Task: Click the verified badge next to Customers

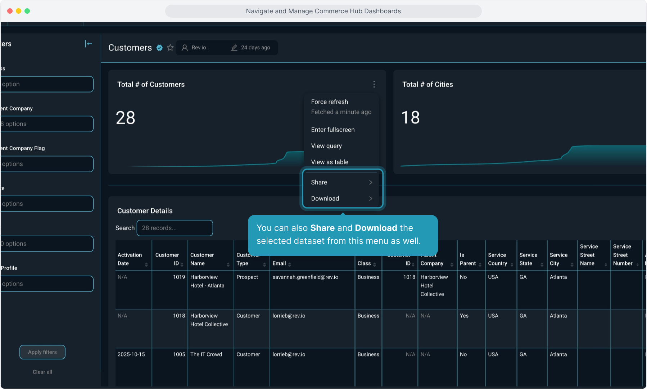Action: coord(159,48)
